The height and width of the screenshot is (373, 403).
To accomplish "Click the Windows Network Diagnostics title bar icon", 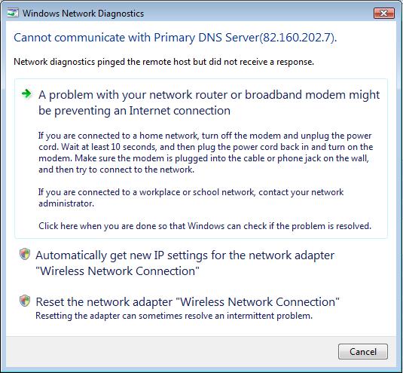I will click(x=13, y=13).
